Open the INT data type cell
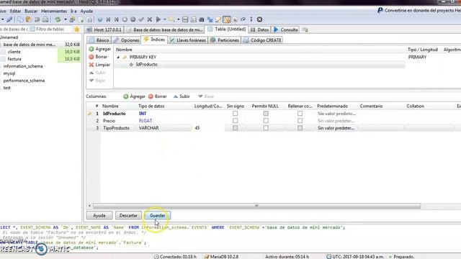This screenshot has height=259, width=461. pyautogui.click(x=164, y=114)
